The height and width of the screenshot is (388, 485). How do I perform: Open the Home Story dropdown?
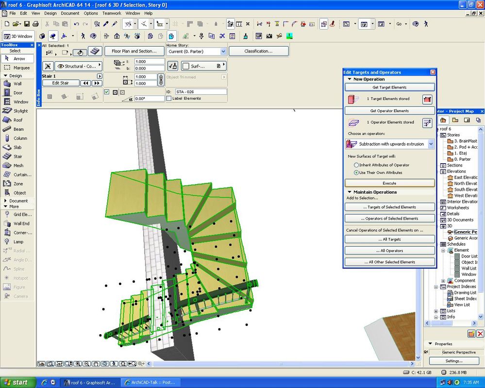223,51
